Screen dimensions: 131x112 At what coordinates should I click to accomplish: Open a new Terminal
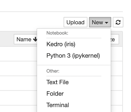[x=58, y=105]
